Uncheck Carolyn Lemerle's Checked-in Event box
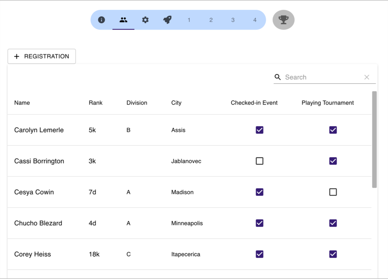Viewport: 388px width, 279px height. pos(260,130)
